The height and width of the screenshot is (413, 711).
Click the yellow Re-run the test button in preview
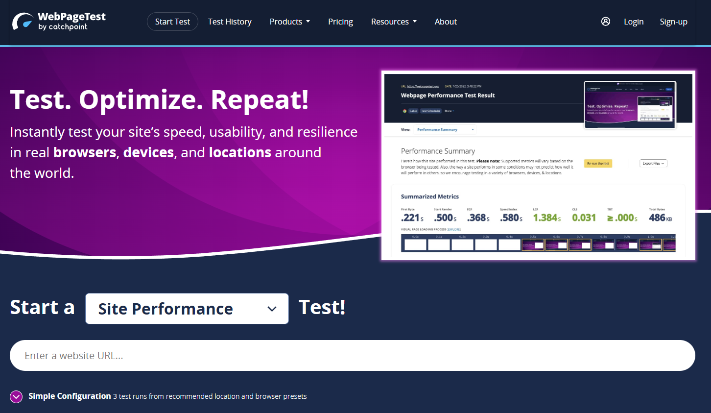tap(598, 164)
